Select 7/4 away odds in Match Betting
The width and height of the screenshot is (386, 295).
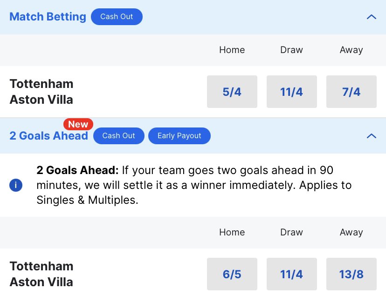click(x=352, y=92)
